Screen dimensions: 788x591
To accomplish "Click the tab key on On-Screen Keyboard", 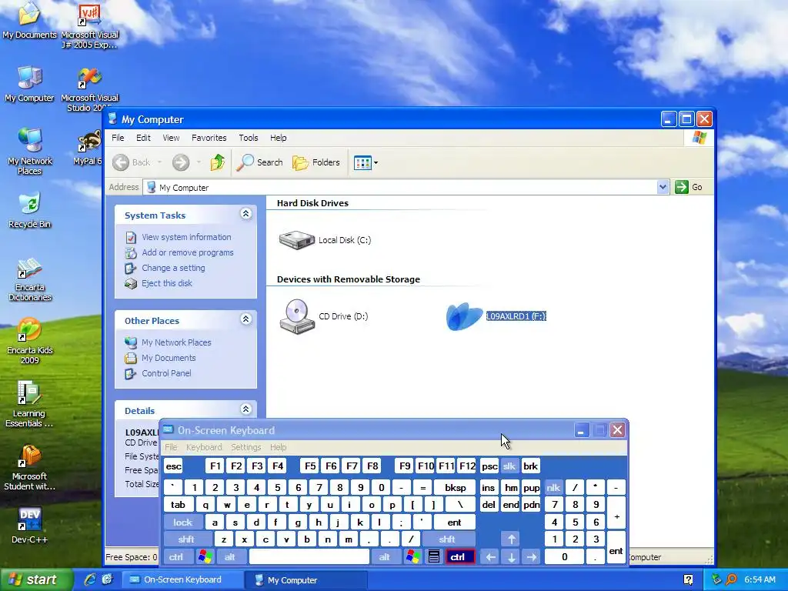I will tap(178, 505).
